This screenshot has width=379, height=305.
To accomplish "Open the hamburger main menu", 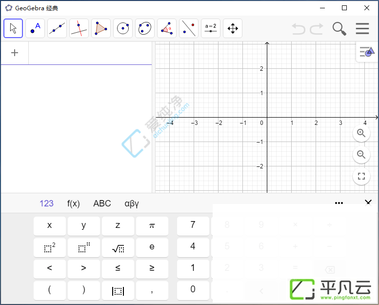I will (362, 28).
